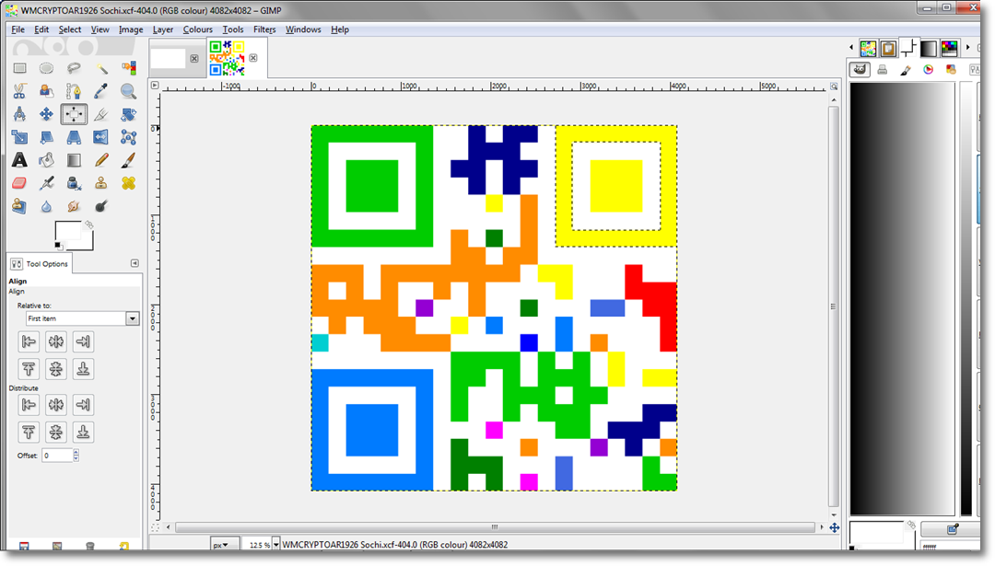Select the Move tool
Image resolution: width=995 pixels, height=566 pixels.
pos(46,114)
